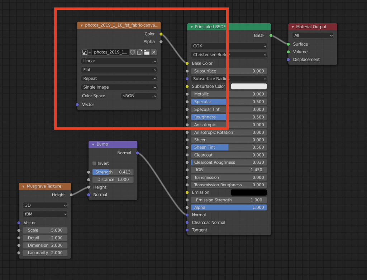Enable the Invert checkbox in Bump
The width and height of the screenshot is (367, 280).
pos(95,163)
